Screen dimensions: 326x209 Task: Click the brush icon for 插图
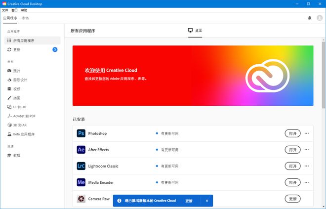click(9, 98)
